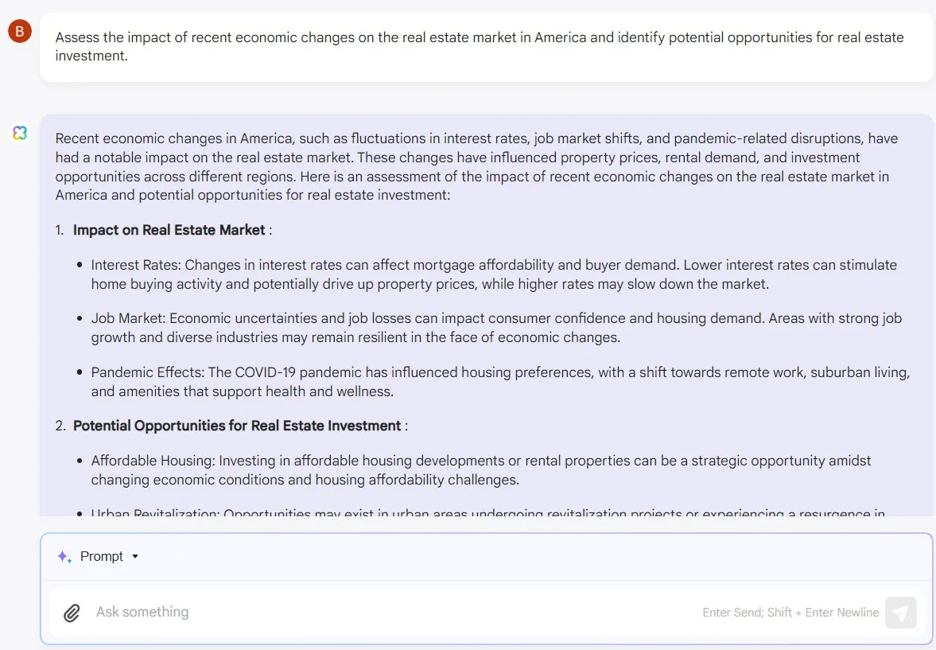Viewport: 936px width, 650px height.
Task: Click the AI assistant logo icon
Action: point(20,133)
